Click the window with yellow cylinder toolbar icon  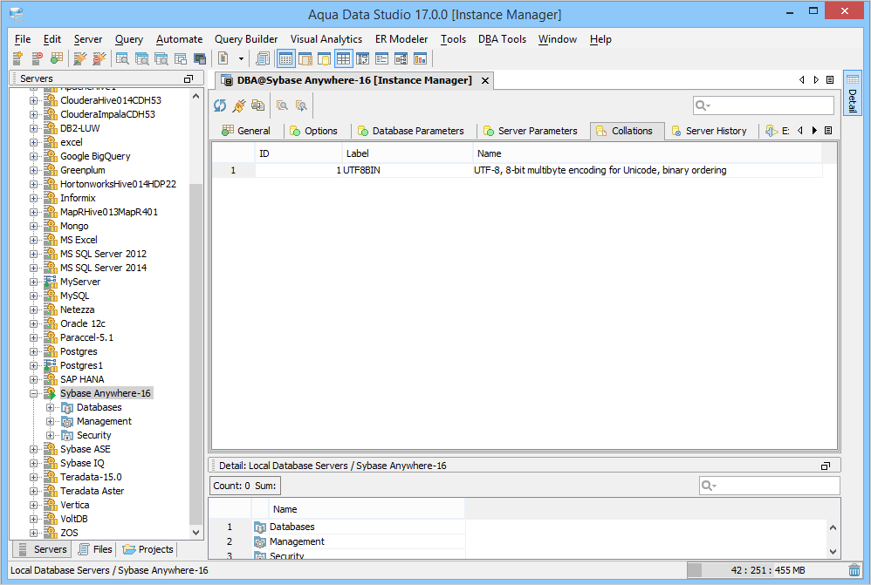coord(325,58)
